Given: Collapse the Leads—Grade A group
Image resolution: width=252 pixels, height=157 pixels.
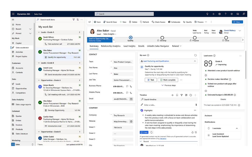Looking at the screenshot, I should (39, 32).
